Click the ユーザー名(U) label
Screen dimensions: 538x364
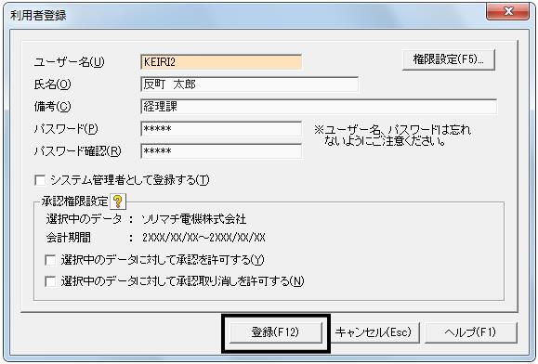pos(69,62)
